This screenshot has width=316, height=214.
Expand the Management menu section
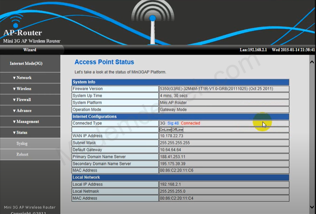pos(25,122)
